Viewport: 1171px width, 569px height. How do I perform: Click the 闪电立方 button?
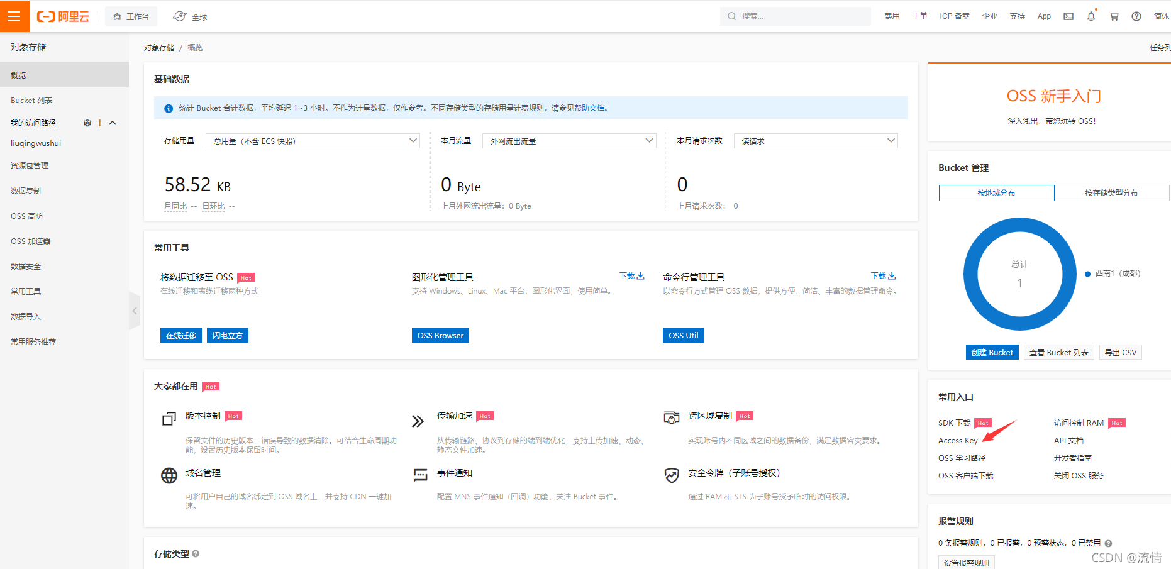[228, 335]
